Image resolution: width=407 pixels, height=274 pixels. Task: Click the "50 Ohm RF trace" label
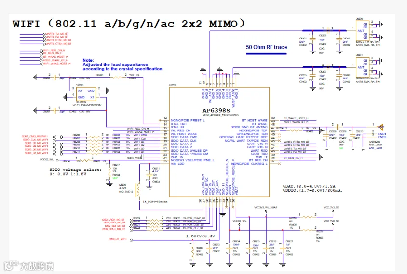coord(266,47)
